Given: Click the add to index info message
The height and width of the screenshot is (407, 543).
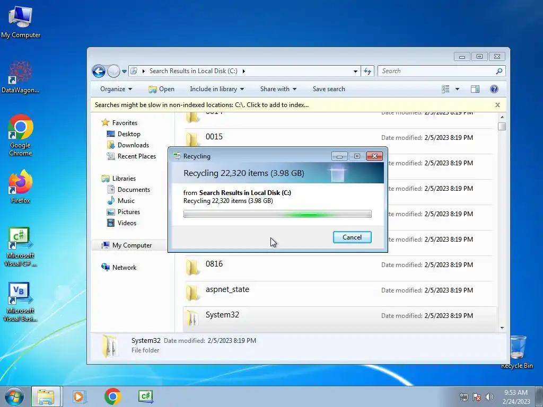Looking at the screenshot, I should tap(202, 105).
